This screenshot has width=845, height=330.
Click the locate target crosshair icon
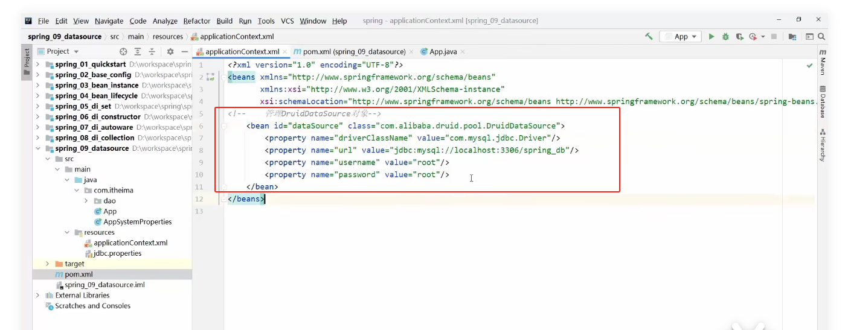(123, 52)
